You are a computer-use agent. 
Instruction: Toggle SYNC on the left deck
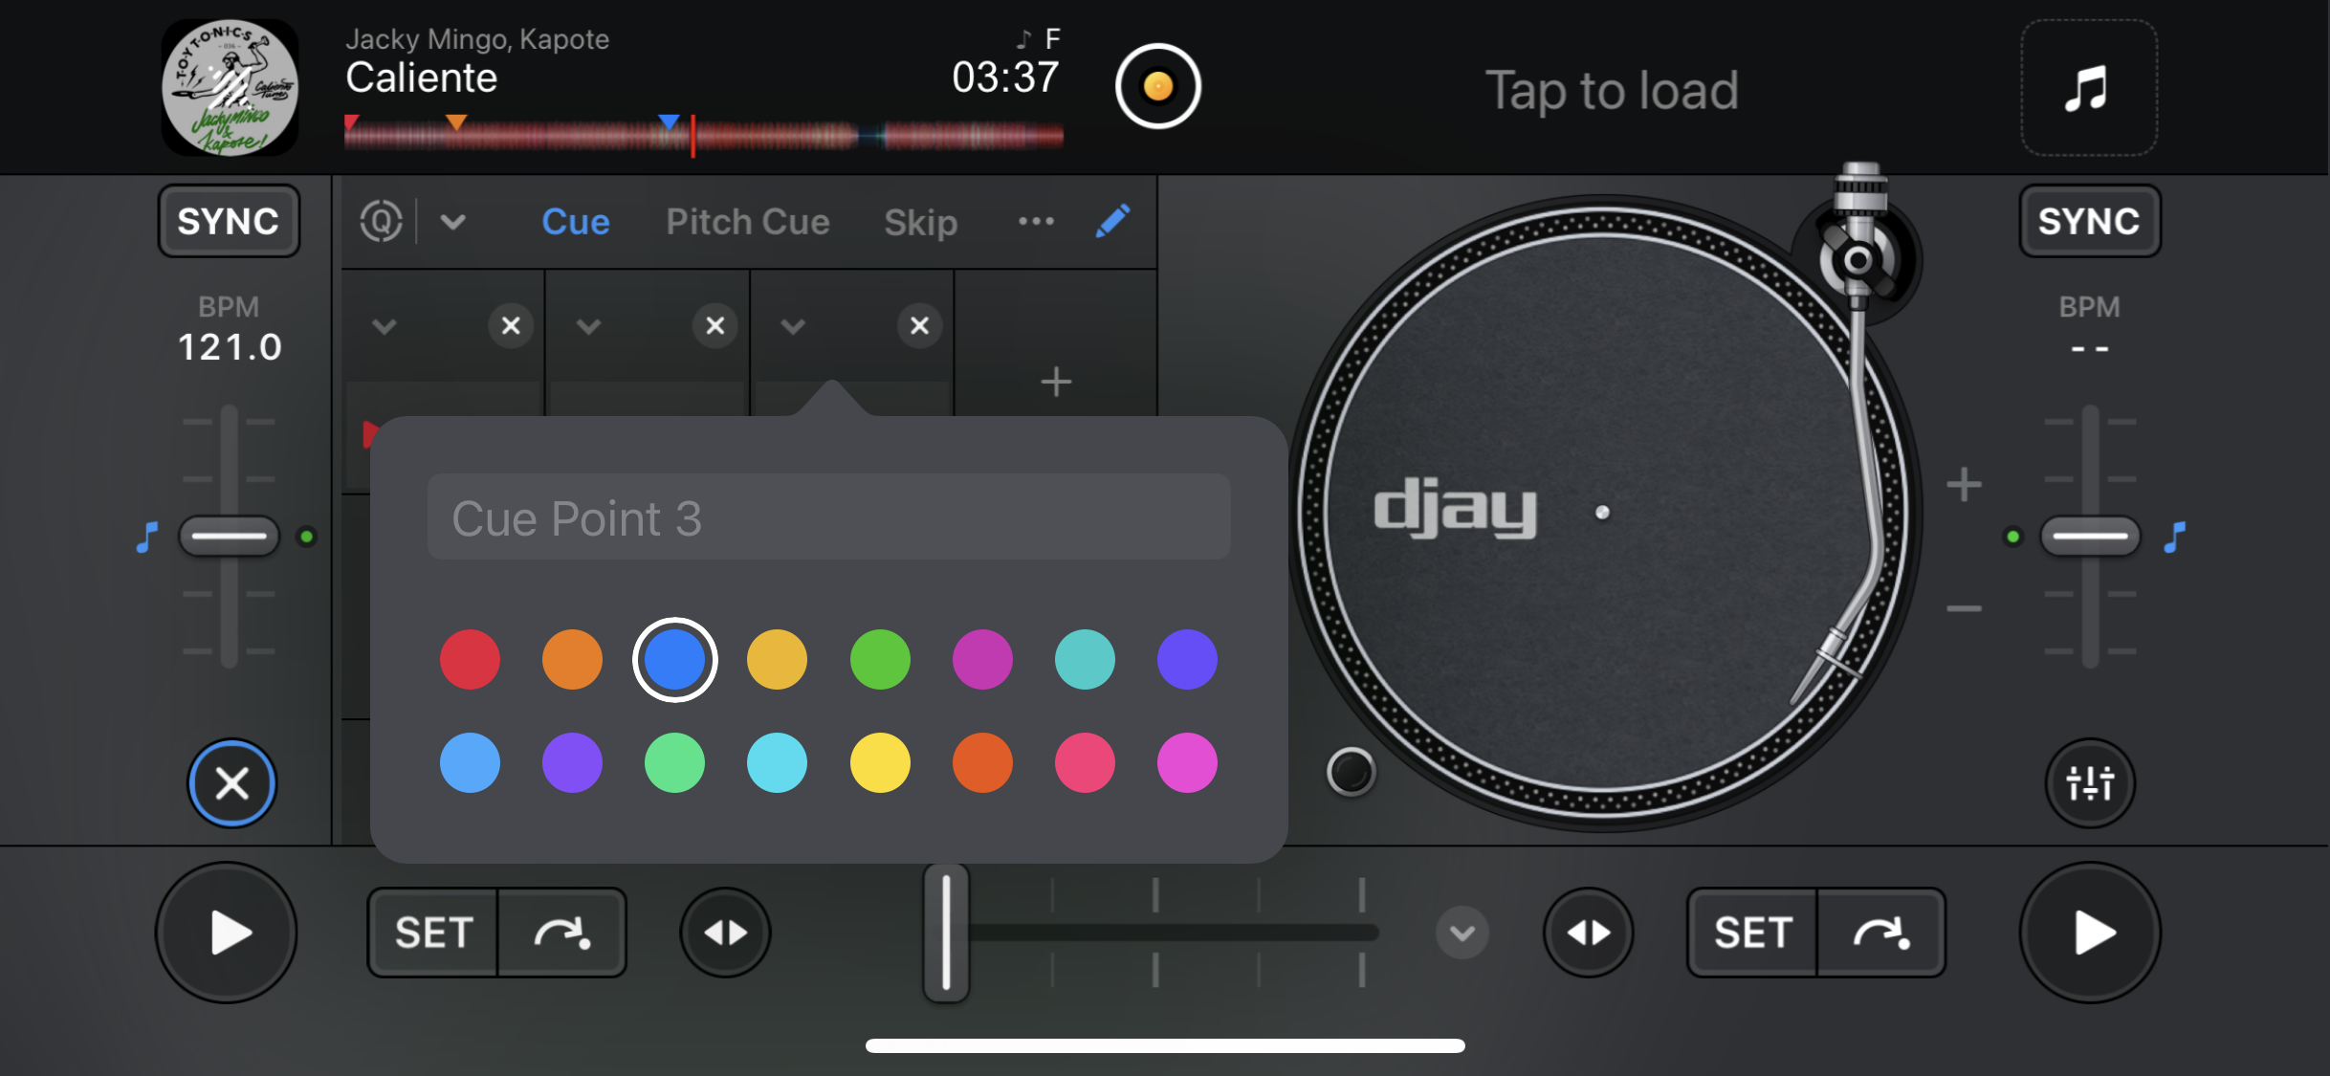229,222
